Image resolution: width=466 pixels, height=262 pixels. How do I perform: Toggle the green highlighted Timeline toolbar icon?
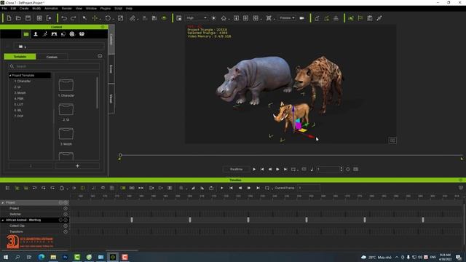click(x=123, y=188)
